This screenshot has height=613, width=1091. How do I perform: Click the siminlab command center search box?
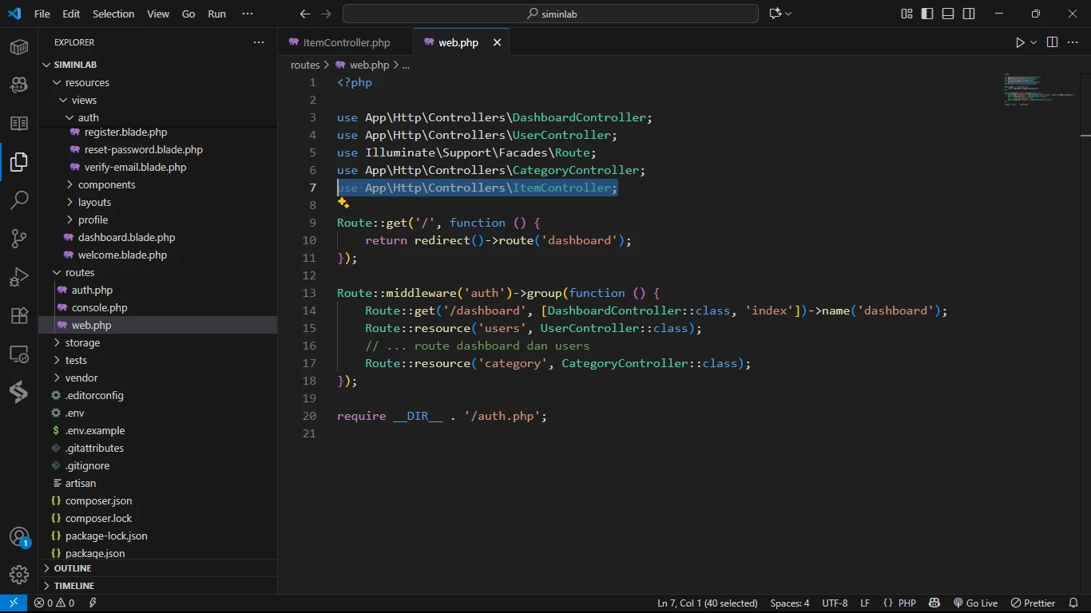tap(550, 14)
